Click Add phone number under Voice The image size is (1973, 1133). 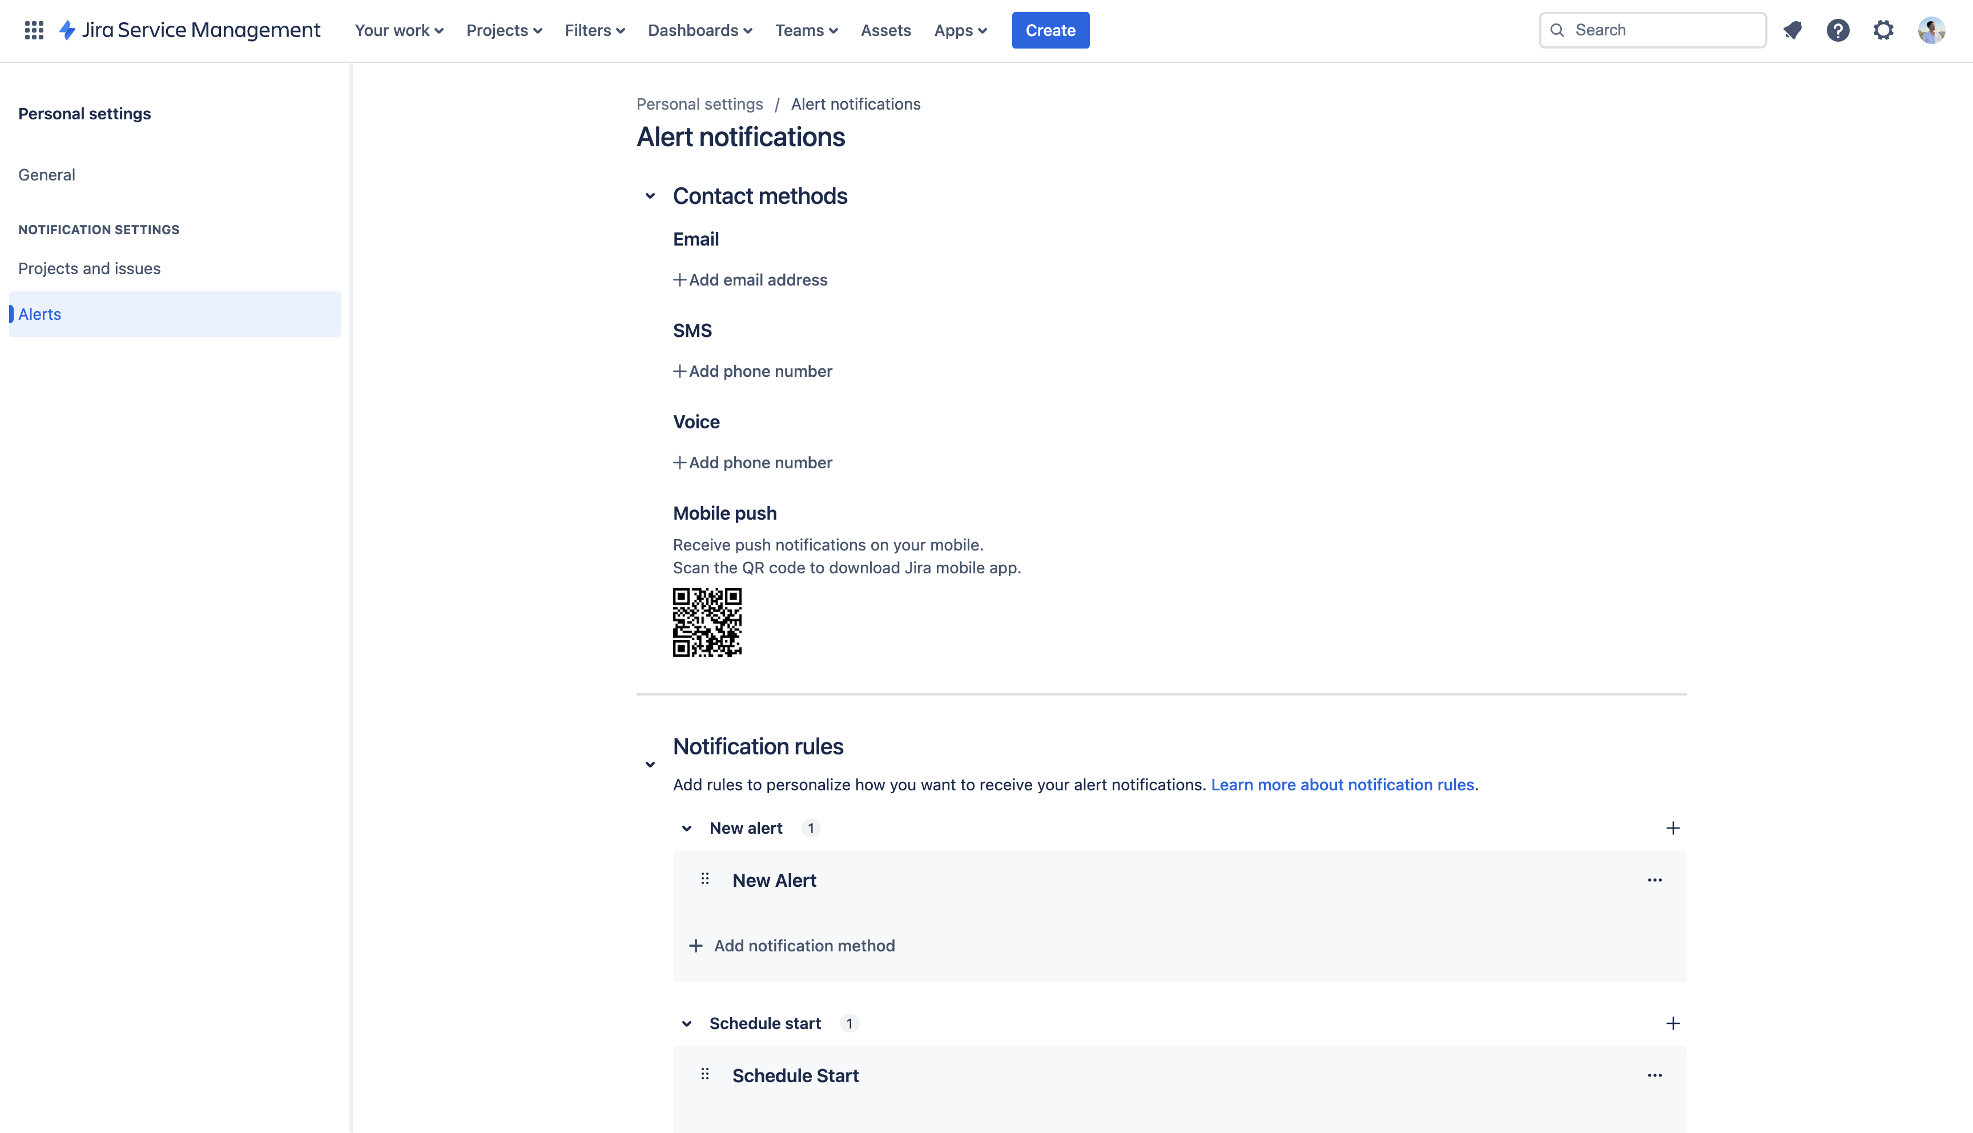pos(752,463)
